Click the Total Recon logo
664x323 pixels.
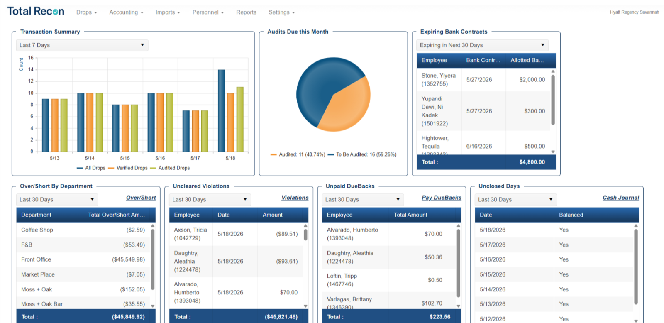pyautogui.click(x=36, y=11)
